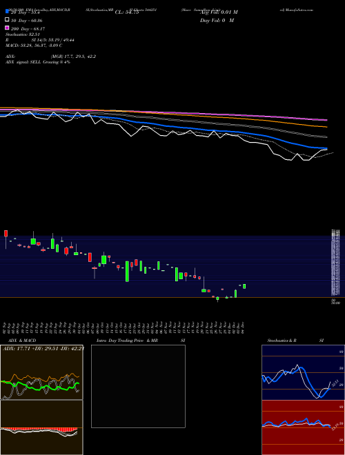This screenshot has height=455, width=345.
Task: Click the 50.00 price axis label
Action: [x=335, y=303]
